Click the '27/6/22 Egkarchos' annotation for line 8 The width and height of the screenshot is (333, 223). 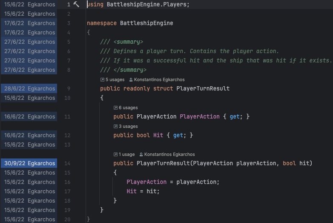pos(29,70)
